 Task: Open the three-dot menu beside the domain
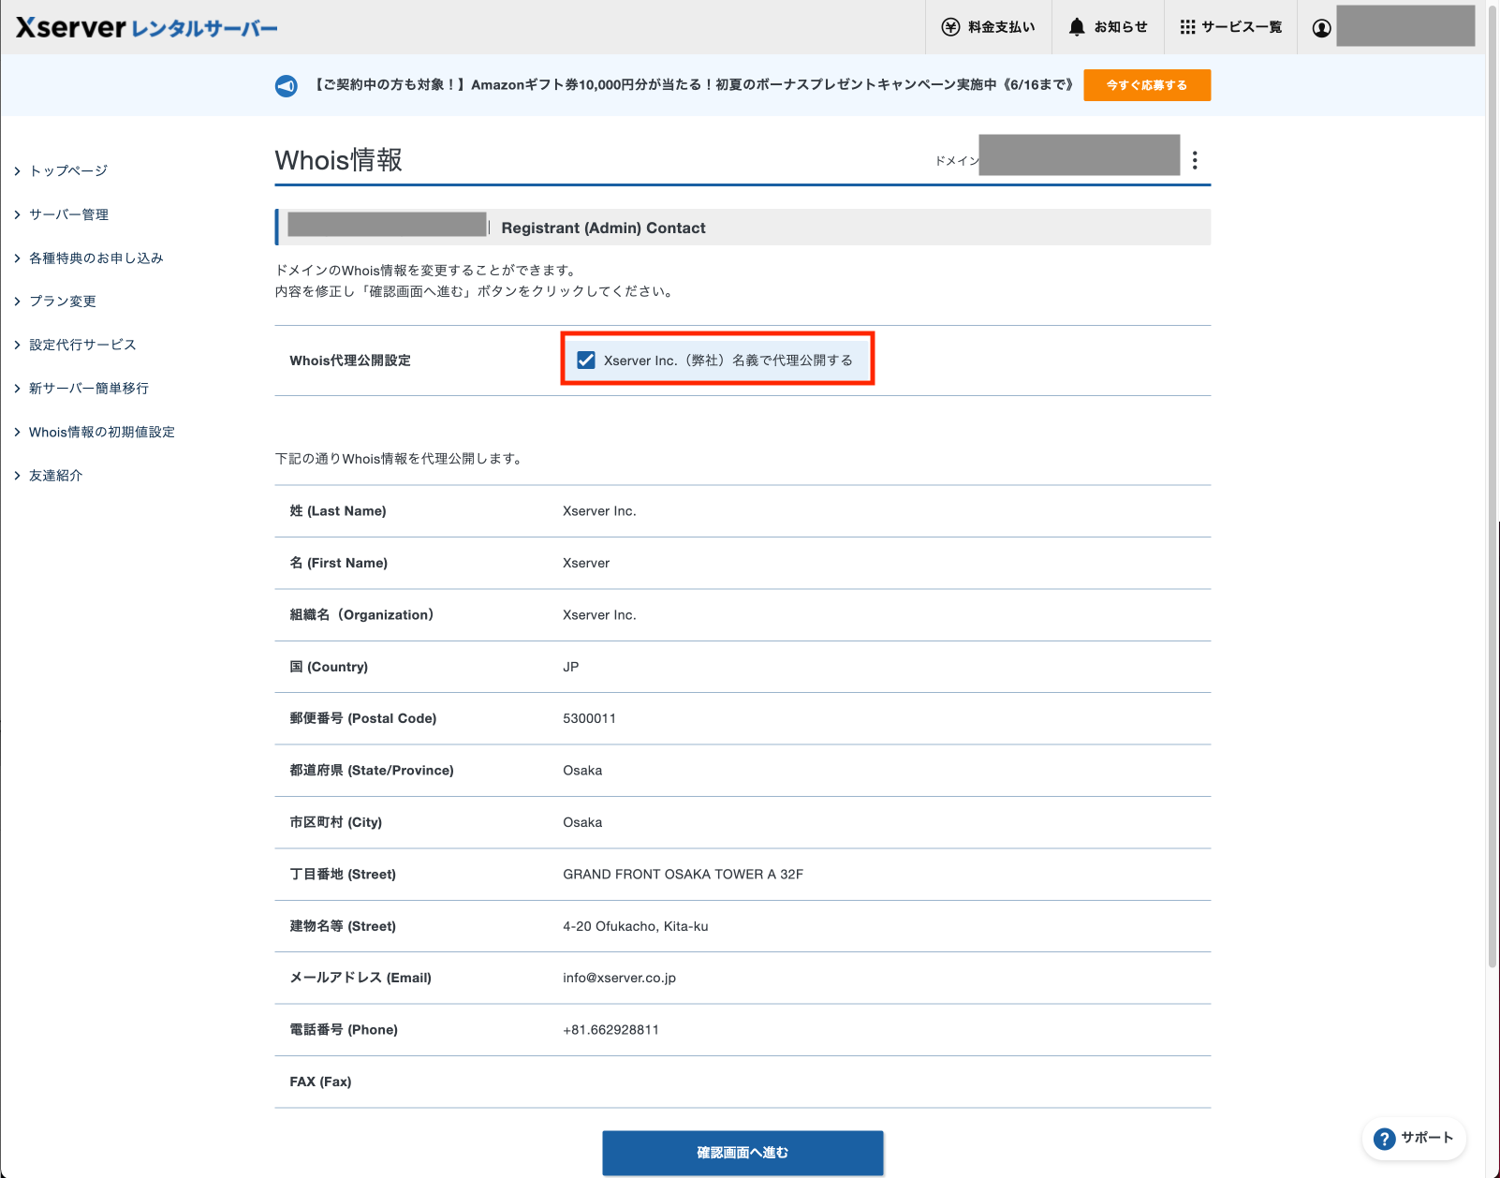[1195, 159]
